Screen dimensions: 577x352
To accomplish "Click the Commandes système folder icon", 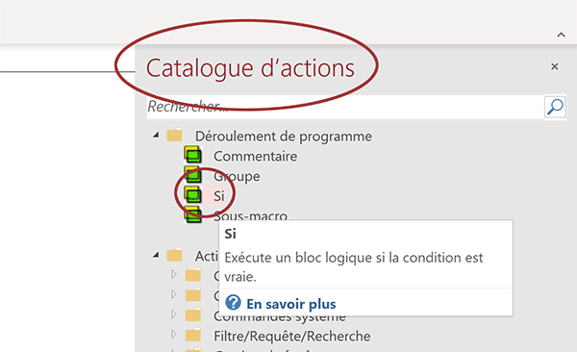I will (193, 315).
